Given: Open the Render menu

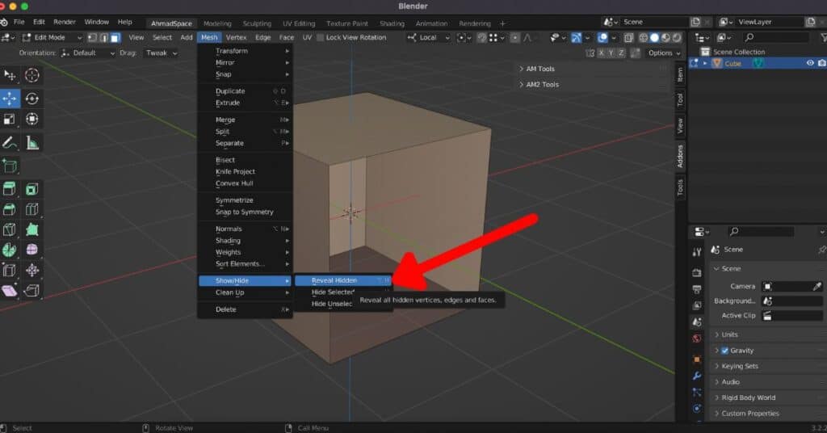Looking at the screenshot, I should click(x=65, y=22).
